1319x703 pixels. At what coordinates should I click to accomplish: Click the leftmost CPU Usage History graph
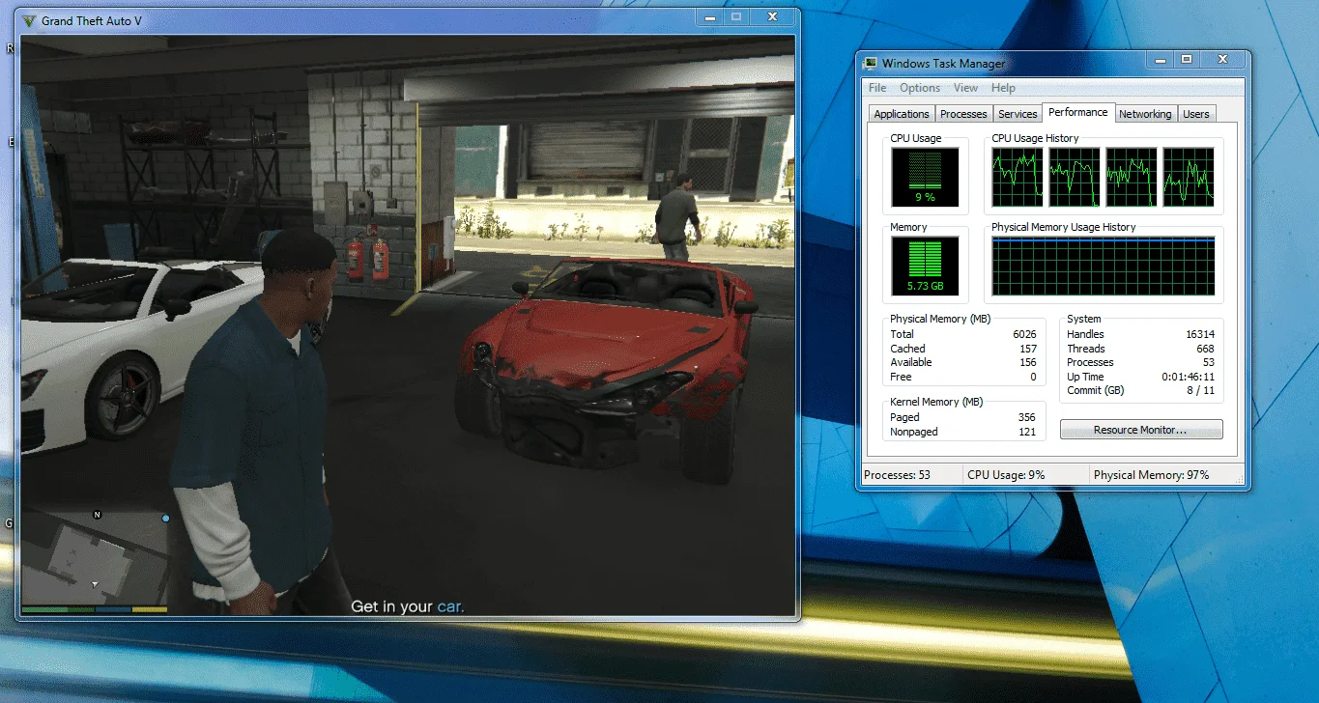(1018, 177)
